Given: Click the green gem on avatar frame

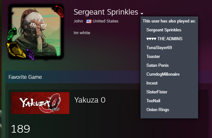Looking at the screenshot, I should tap(12, 33).
